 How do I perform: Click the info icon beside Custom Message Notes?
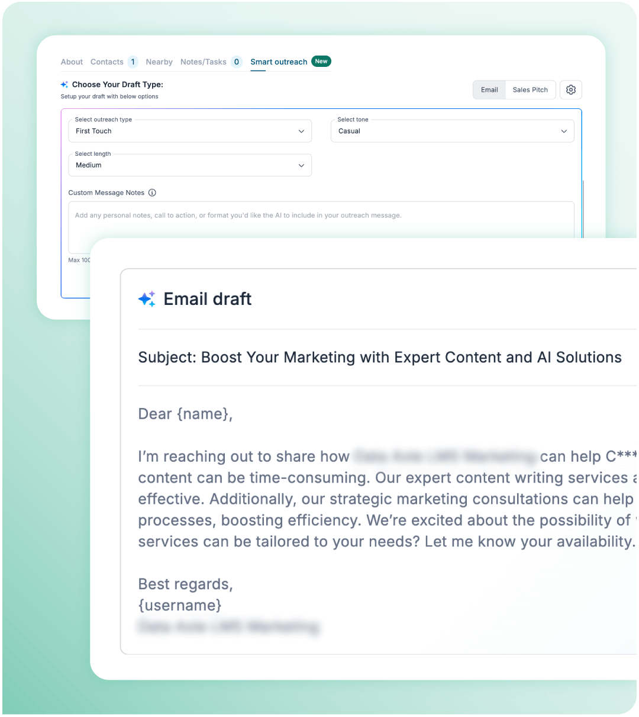(152, 192)
